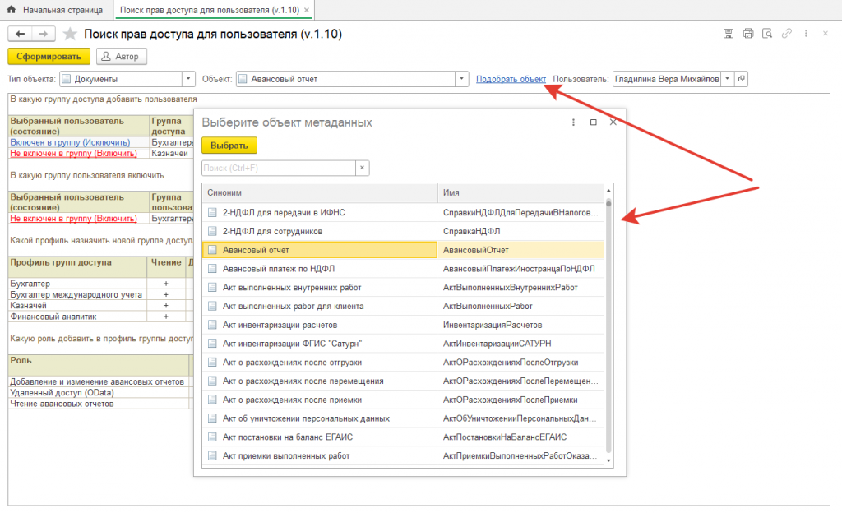842x513 pixels.
Task: Select row 'Авансовый платеж по НДФЛ'
Action: coord(403,269)
